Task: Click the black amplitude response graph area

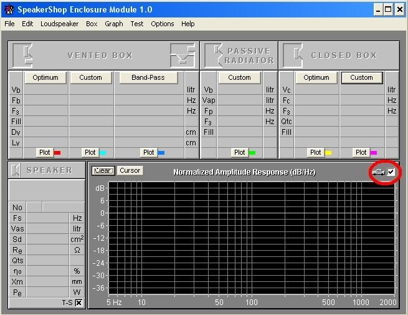Action: 252,238
